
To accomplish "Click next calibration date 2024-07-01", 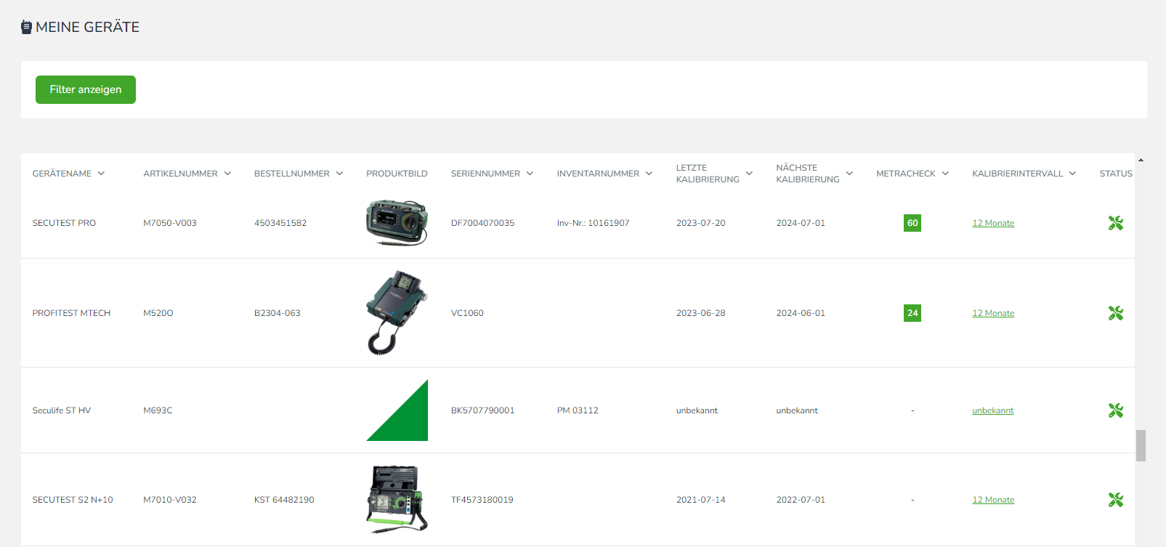I will (801, 223).
